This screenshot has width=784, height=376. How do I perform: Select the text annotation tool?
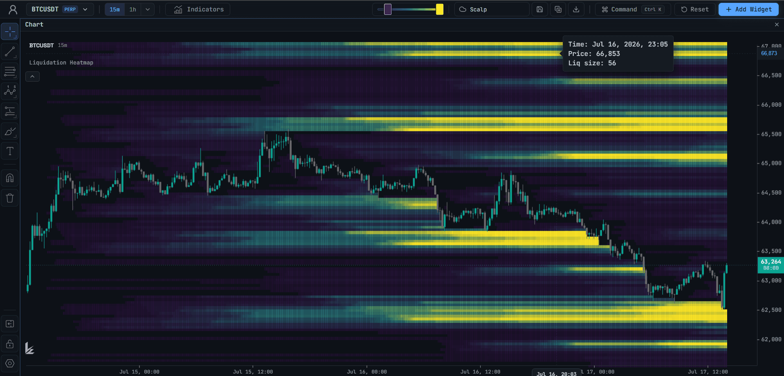(x=10, y=151)
